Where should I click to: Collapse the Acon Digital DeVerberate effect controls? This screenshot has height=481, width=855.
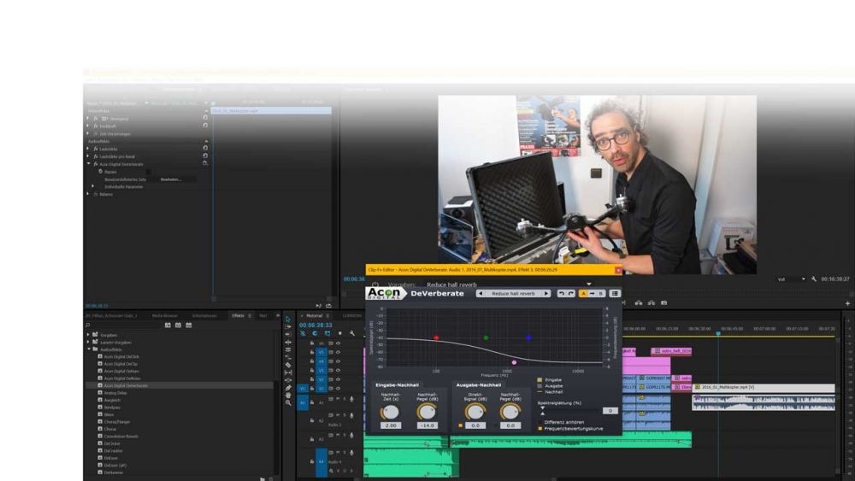88,163
